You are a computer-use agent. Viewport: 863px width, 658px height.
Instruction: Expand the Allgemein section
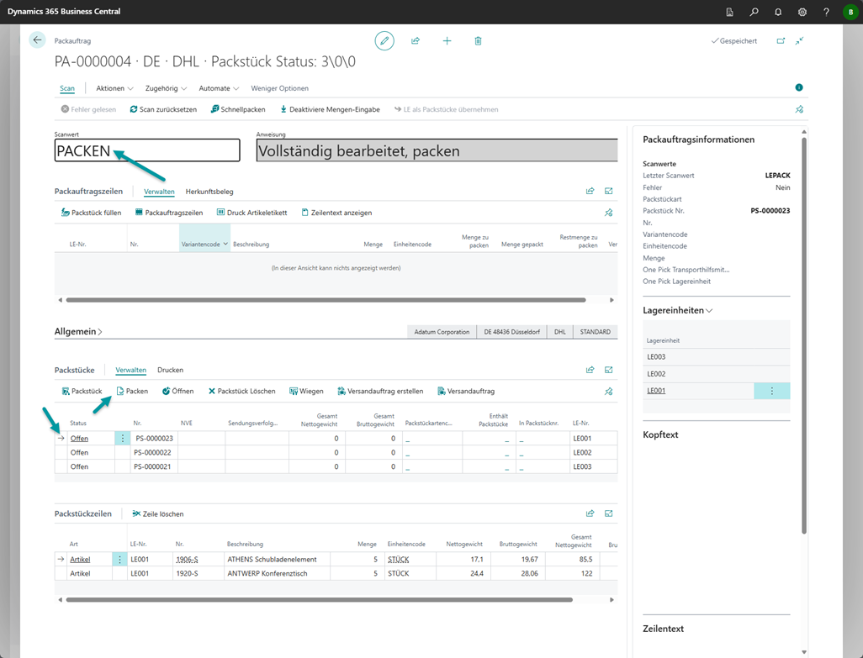[x=78, y=332]
